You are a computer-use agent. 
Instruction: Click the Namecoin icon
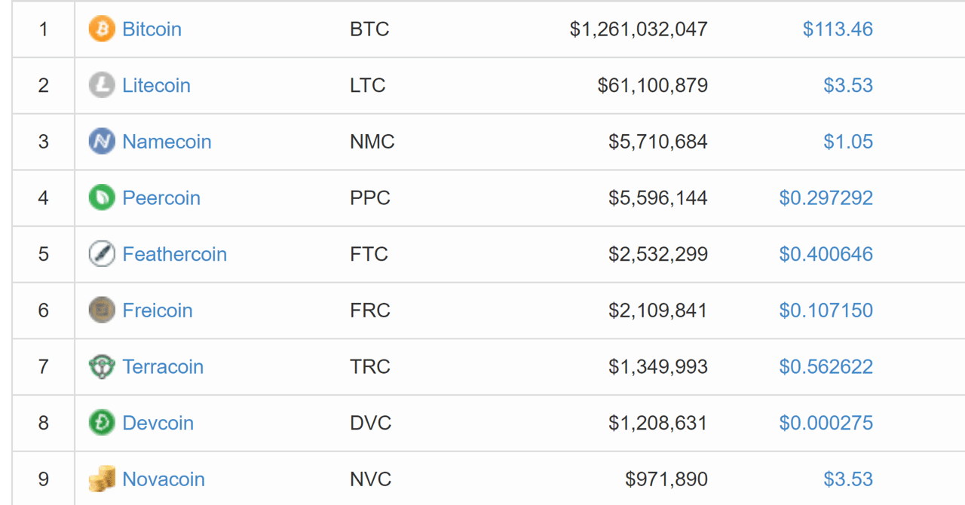101,142
